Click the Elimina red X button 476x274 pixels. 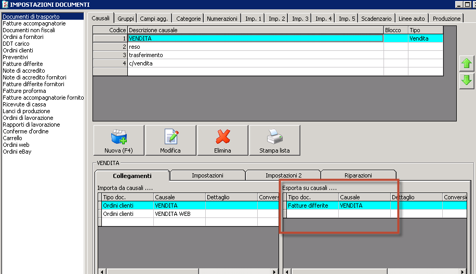(222, 140)
